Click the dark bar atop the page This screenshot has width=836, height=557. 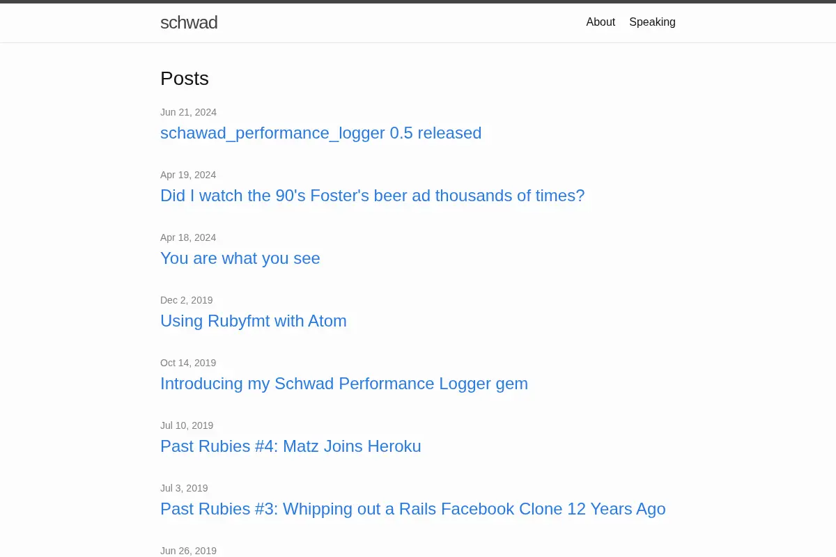(418, 1)
